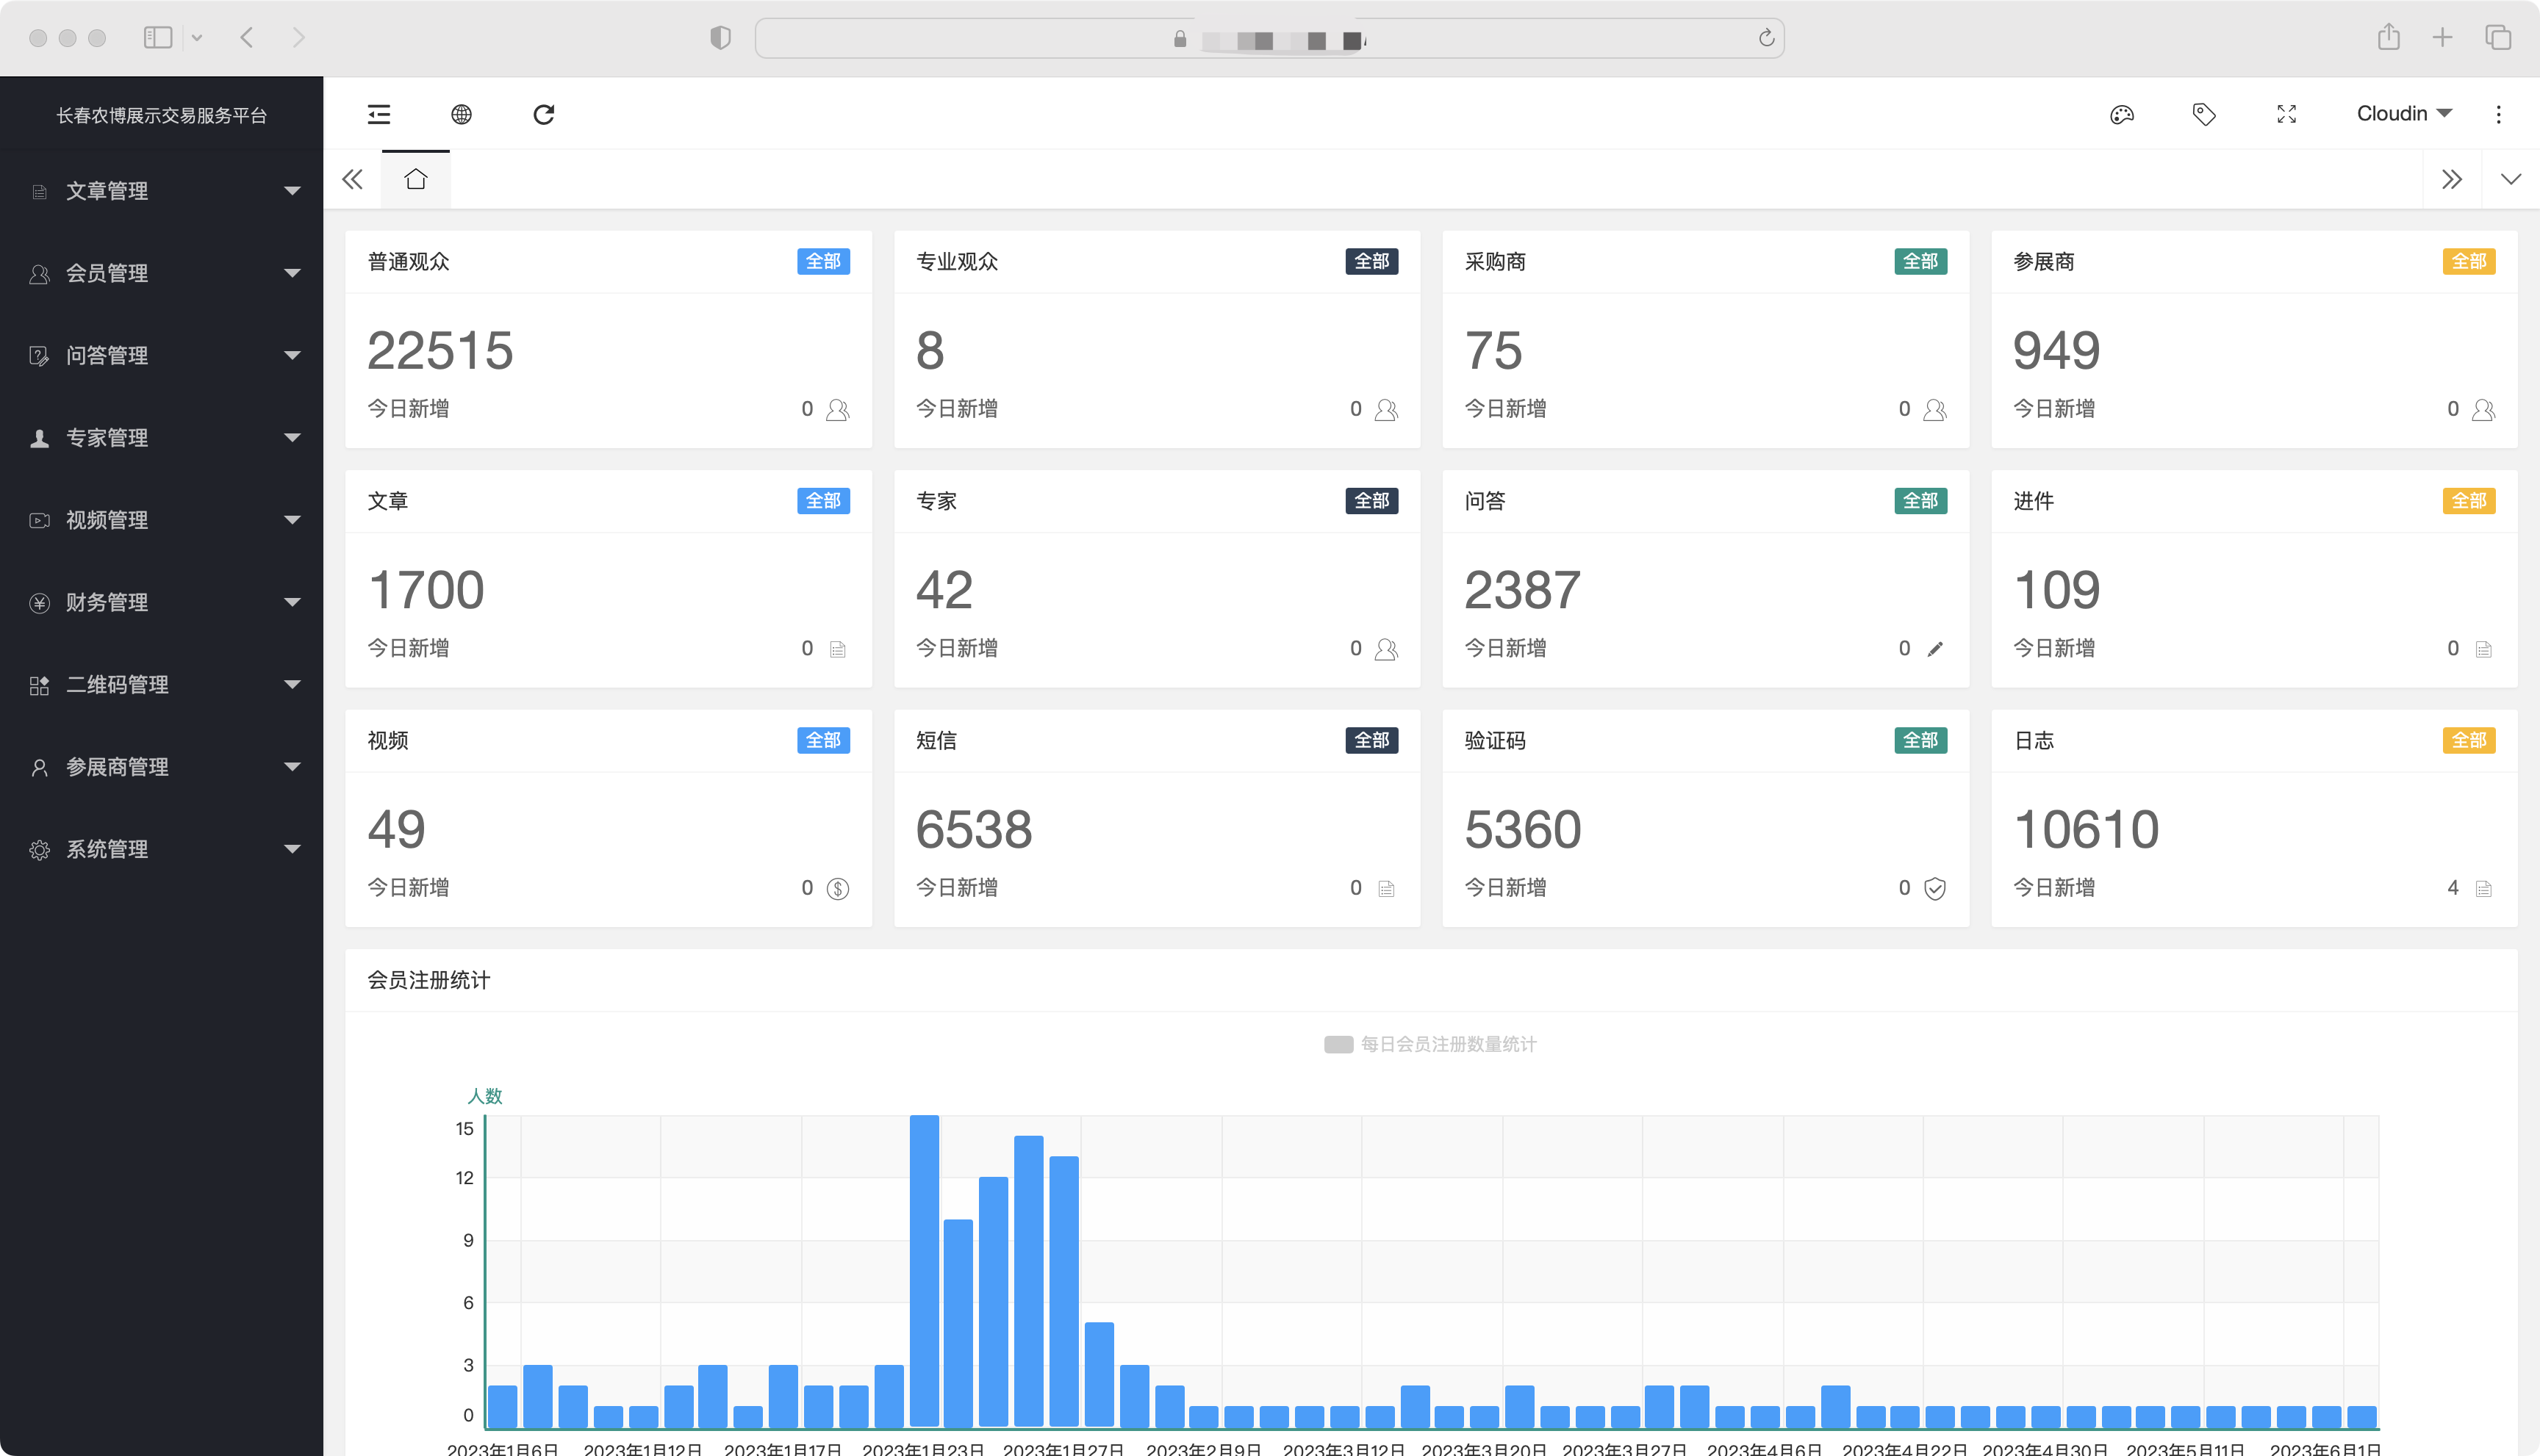
Task: Open the three-dot more options menu
Action: 2498,114
